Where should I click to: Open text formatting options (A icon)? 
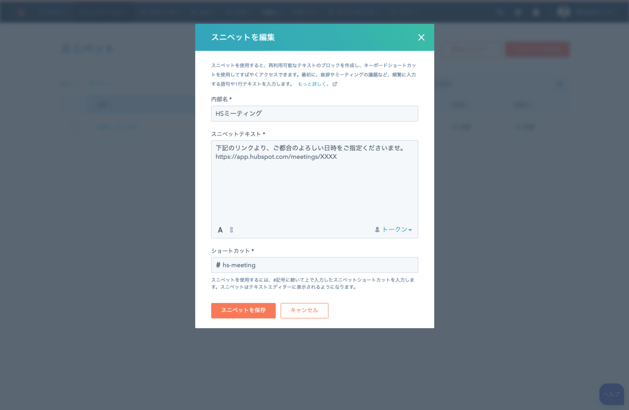click(220, 230)
